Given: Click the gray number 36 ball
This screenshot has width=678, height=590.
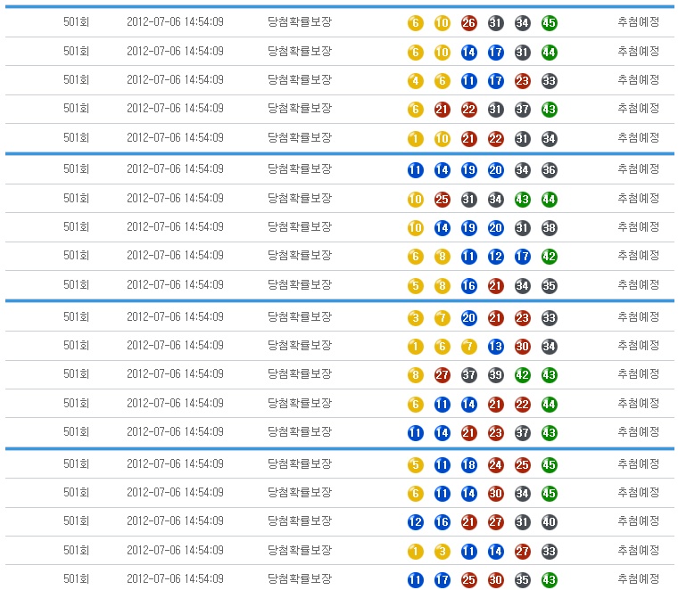Looking at the screenshot, I should click(x=549, y=170).
